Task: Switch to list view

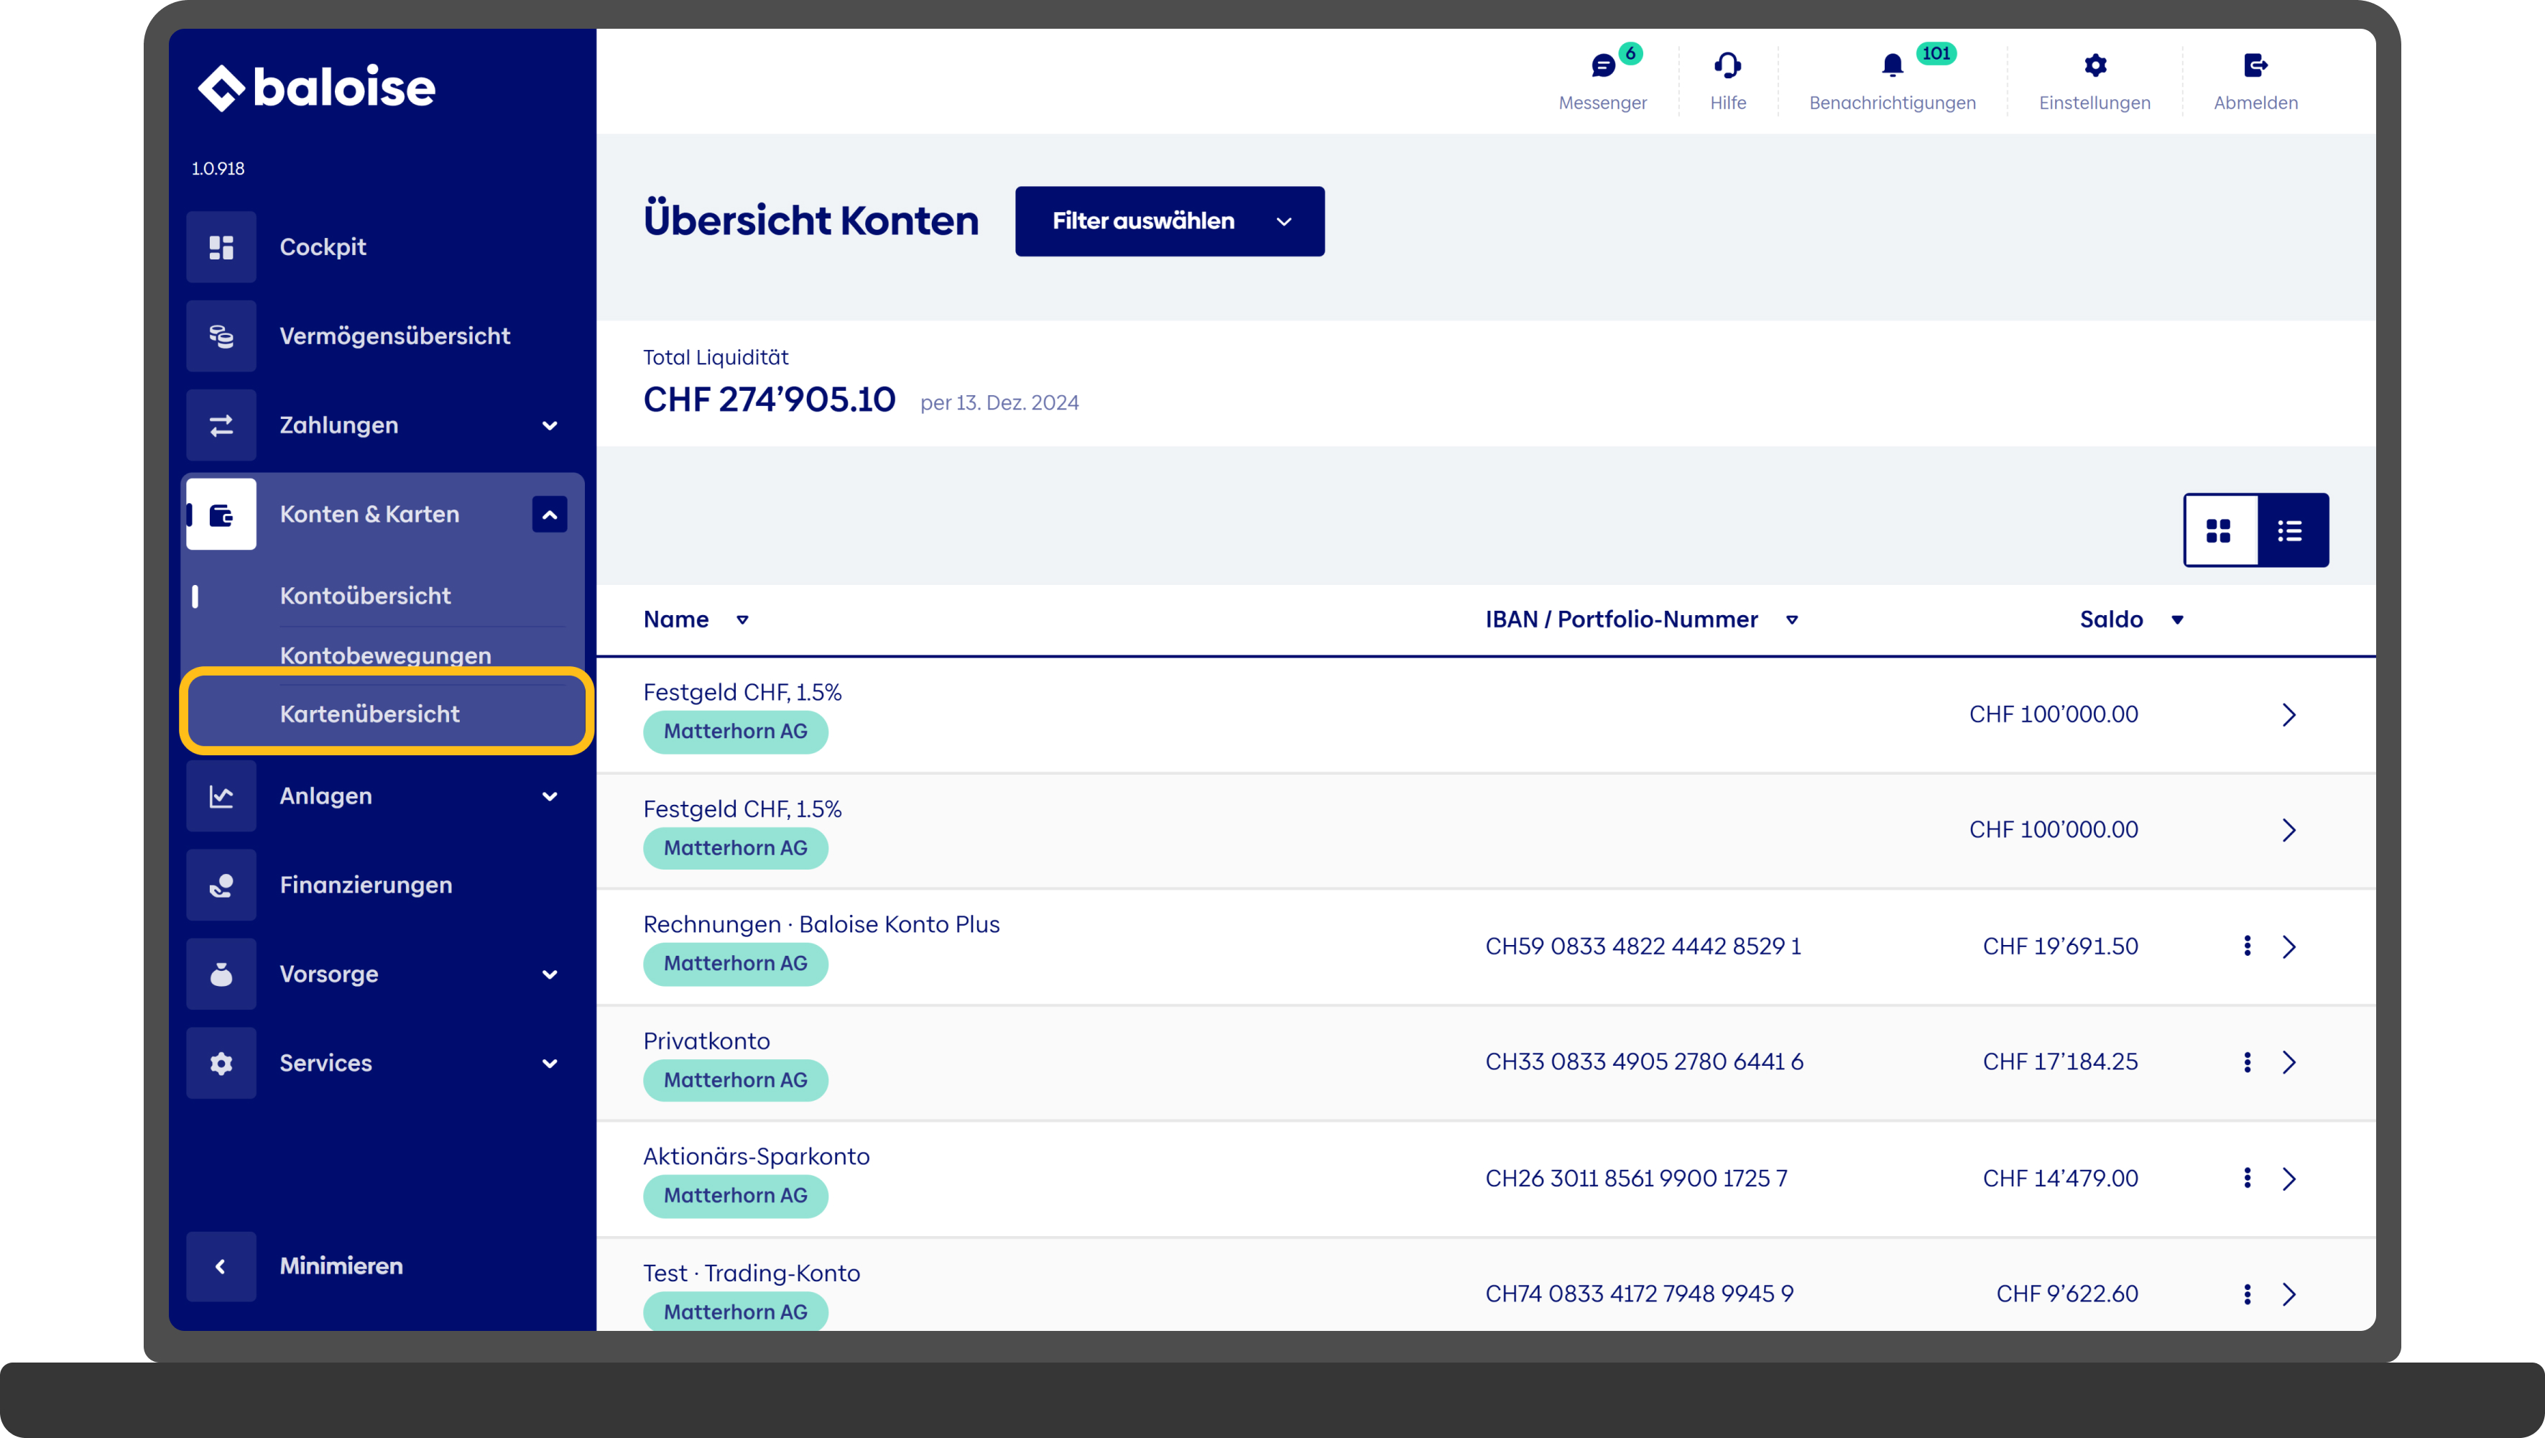Action: (2290, 531)
